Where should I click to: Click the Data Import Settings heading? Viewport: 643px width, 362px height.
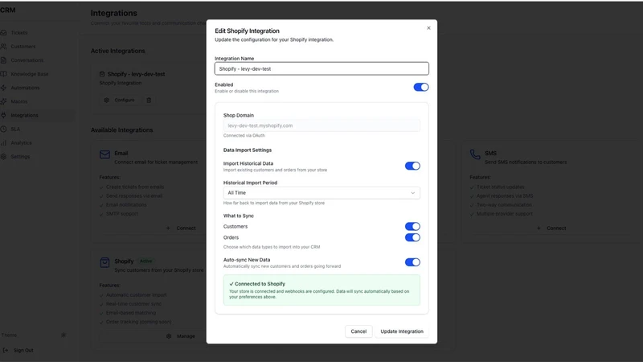[x=248, y=150]
